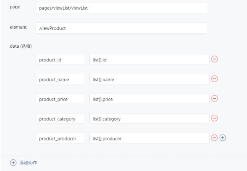
Task: Delete the product_price data row
Action: pos(214,98)
